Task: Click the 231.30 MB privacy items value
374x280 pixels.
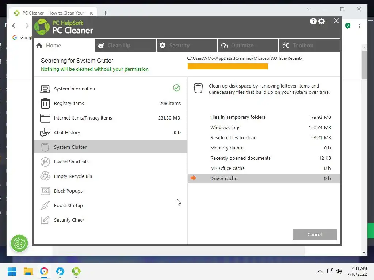Action: (x=169, y=118)
